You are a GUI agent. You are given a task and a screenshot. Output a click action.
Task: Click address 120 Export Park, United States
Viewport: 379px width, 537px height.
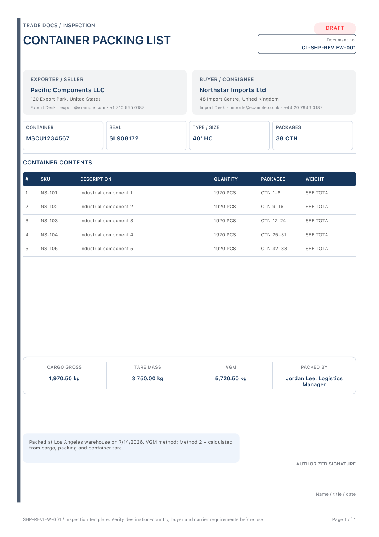pos(66,99)
